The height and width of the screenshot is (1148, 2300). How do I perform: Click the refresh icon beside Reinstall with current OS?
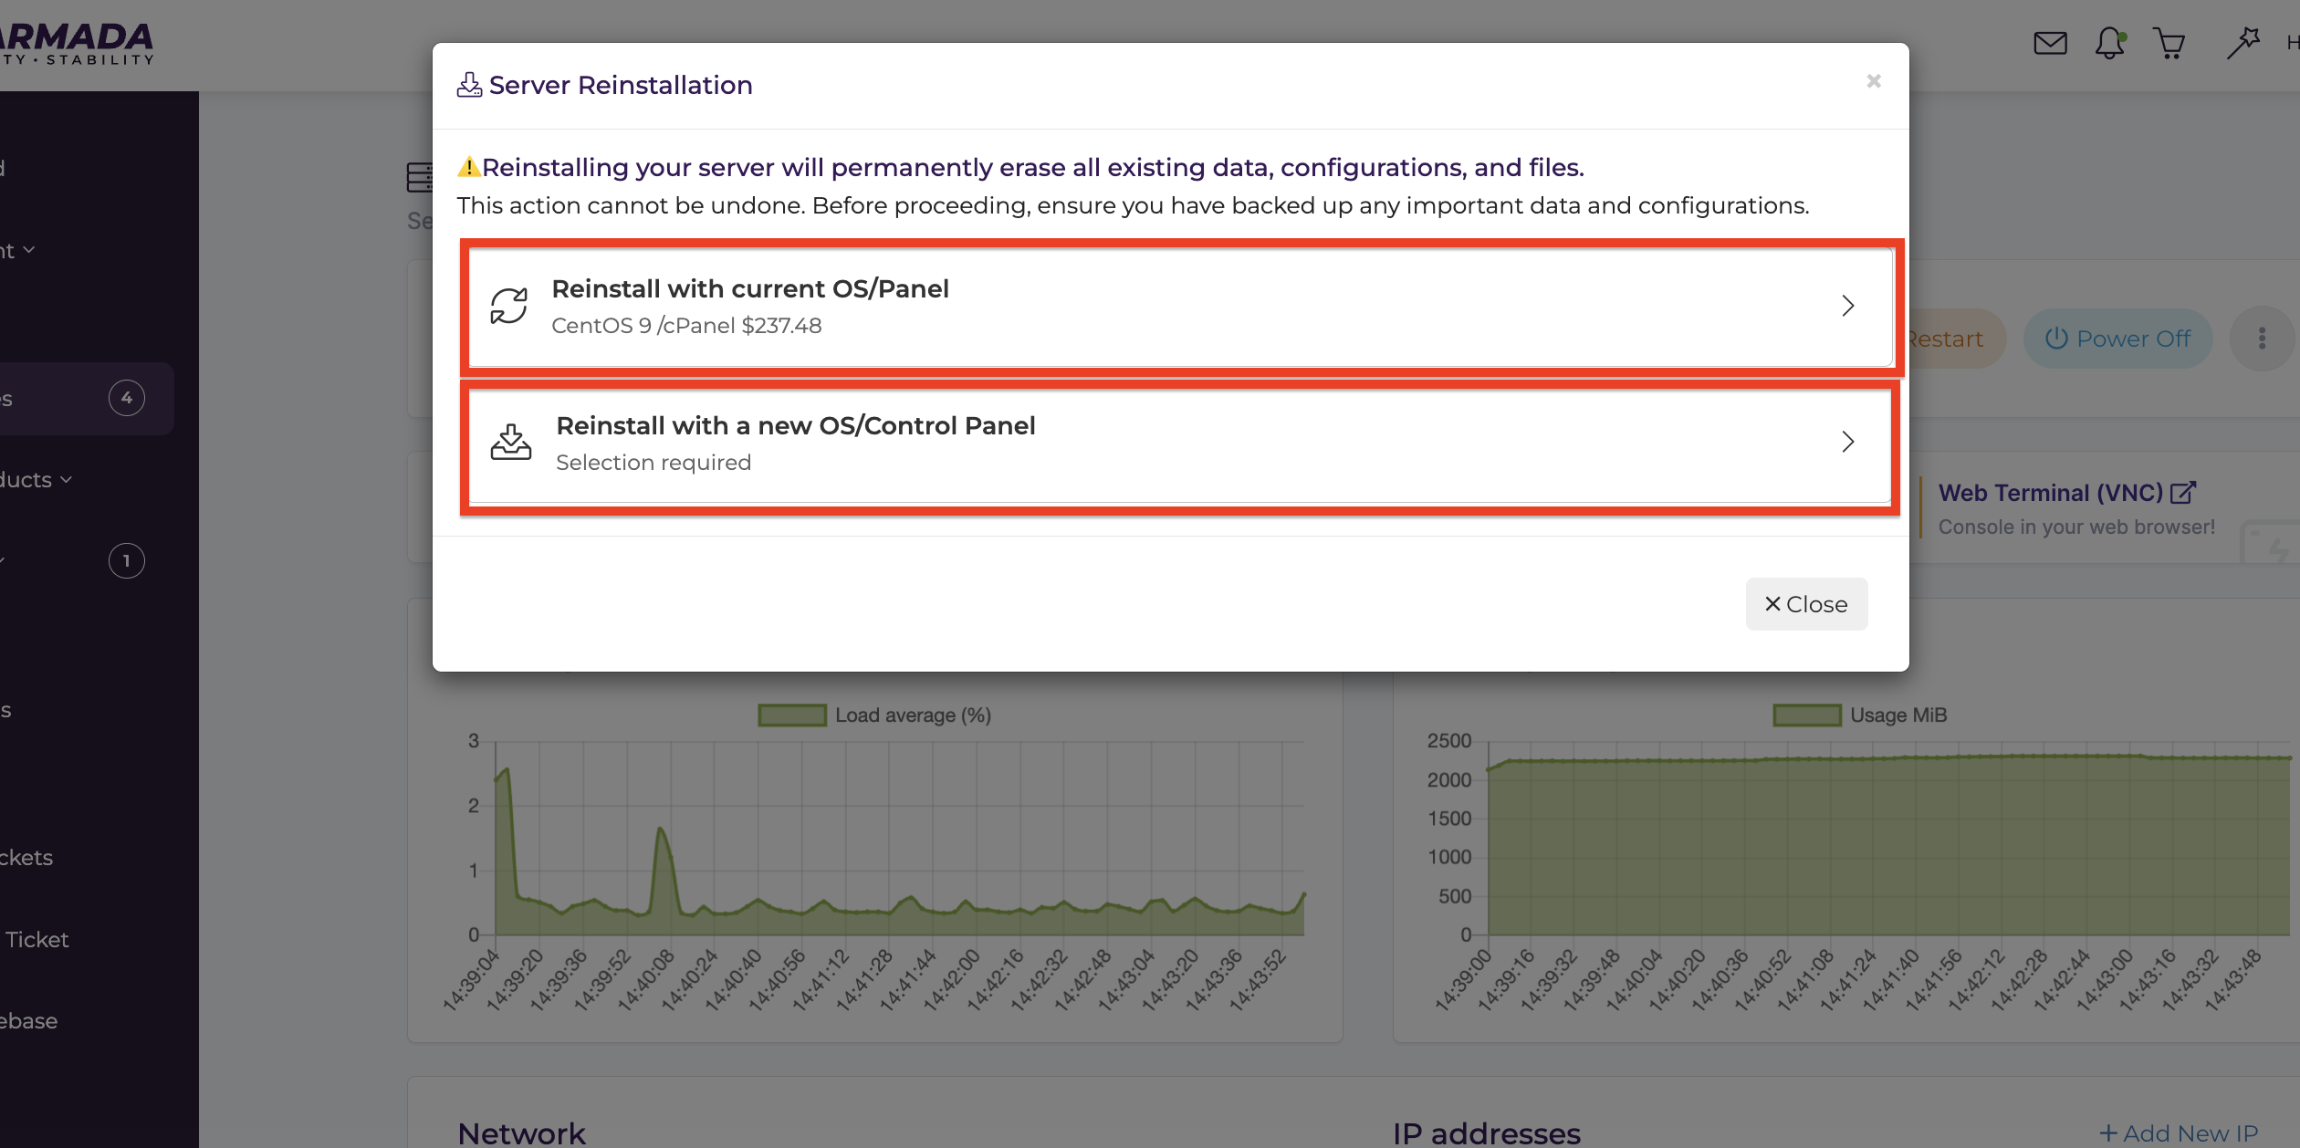tap(509, 306)
